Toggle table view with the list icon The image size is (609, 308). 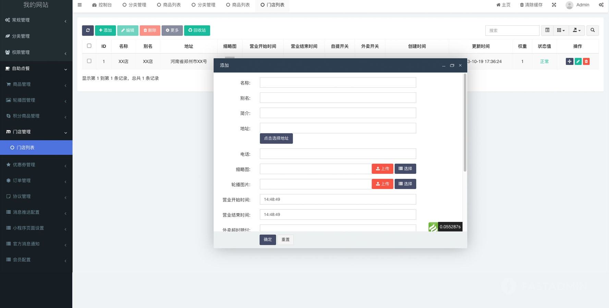pos(547,30)
